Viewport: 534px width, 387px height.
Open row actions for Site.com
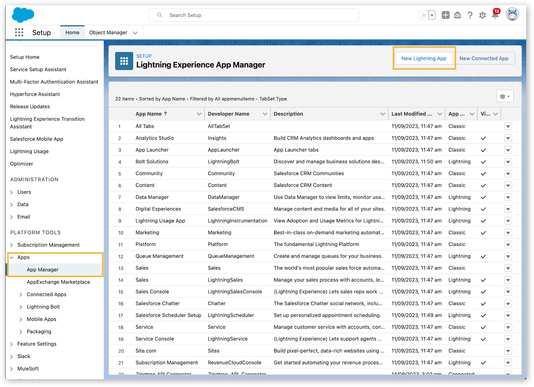(508, 351)
